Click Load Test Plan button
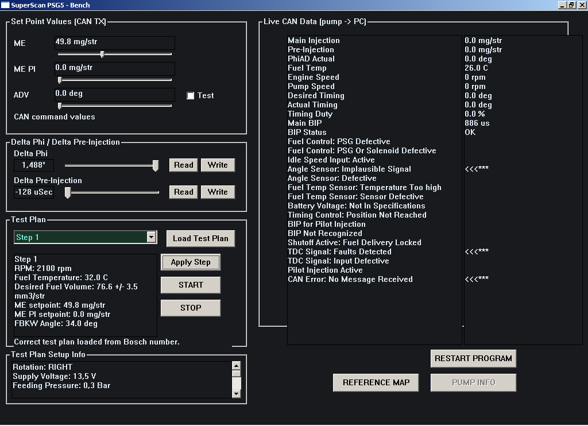Screen dimensions: 588x426 [200, 238]
